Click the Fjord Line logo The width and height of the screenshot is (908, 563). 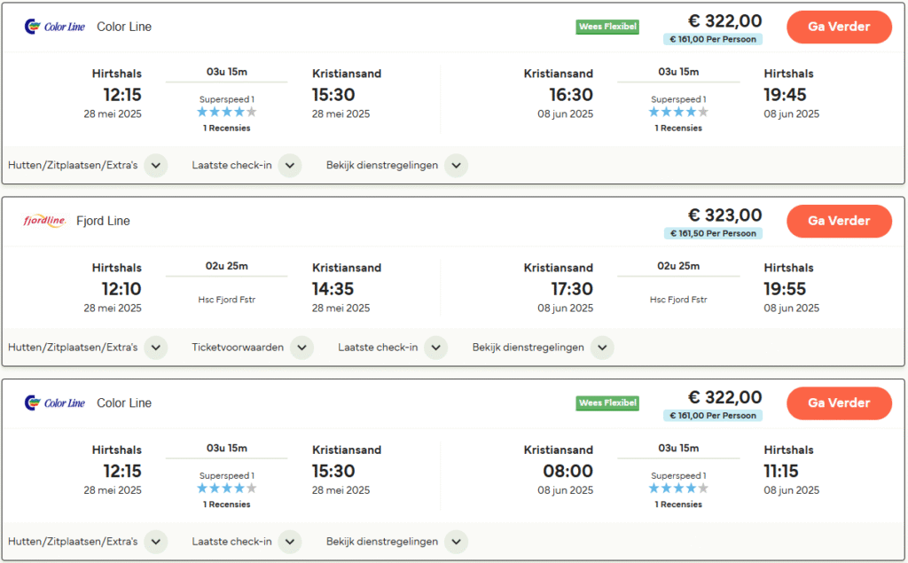(44, 221)
